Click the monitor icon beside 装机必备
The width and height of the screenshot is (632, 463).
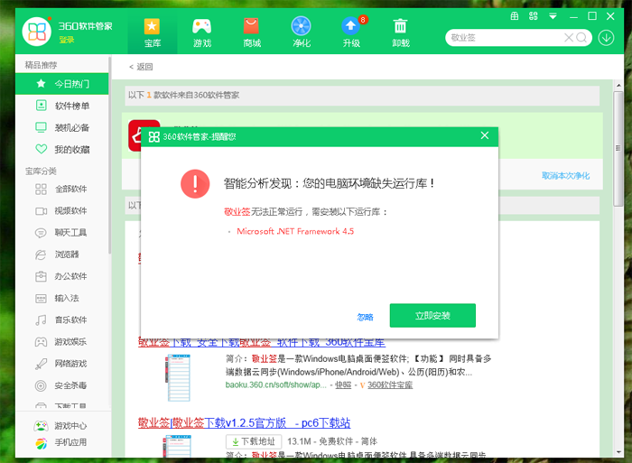point(41,127)
